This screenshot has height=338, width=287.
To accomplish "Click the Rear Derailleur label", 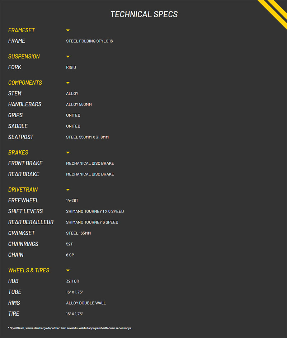I will [31, 222].
